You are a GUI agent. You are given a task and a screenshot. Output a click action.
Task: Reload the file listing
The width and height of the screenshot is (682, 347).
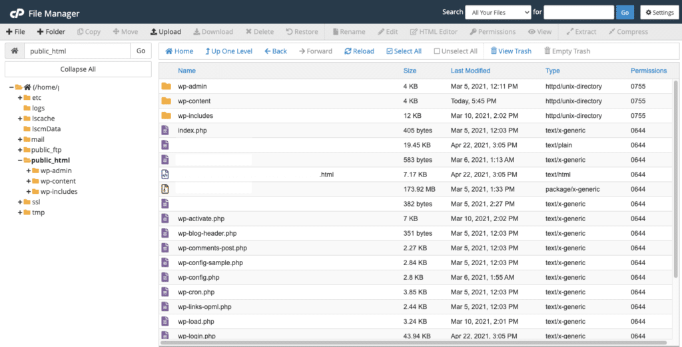359,51
